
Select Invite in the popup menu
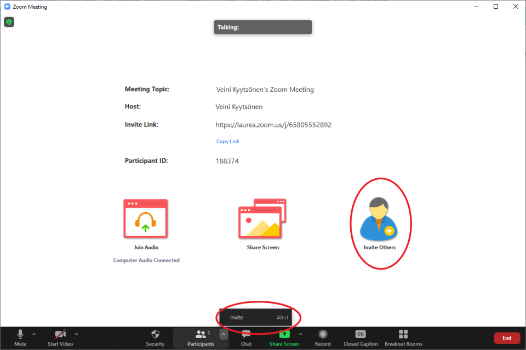(256, 318)
